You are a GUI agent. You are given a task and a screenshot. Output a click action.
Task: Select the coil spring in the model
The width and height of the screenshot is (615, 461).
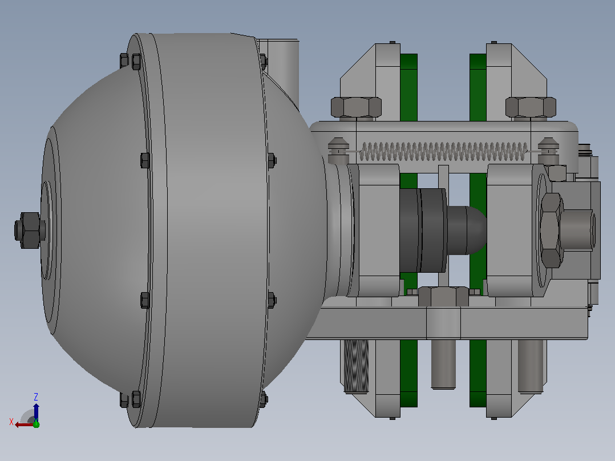(444, 152)
